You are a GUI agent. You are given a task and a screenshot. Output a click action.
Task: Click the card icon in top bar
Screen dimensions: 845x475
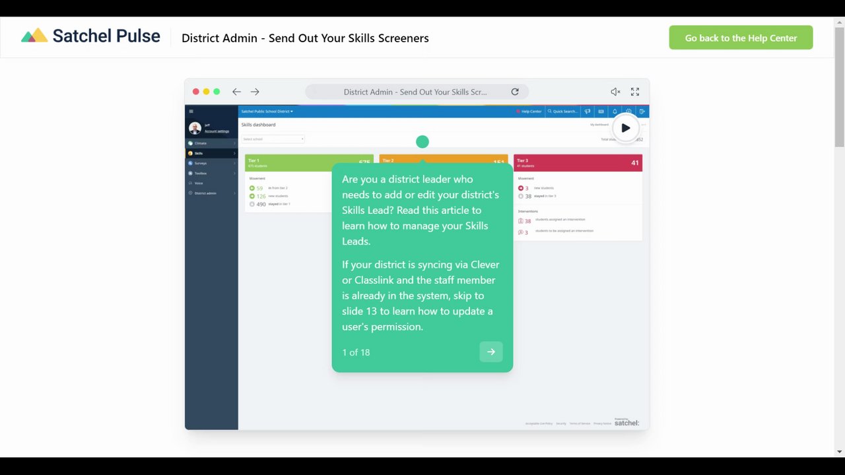coord(601,111)
